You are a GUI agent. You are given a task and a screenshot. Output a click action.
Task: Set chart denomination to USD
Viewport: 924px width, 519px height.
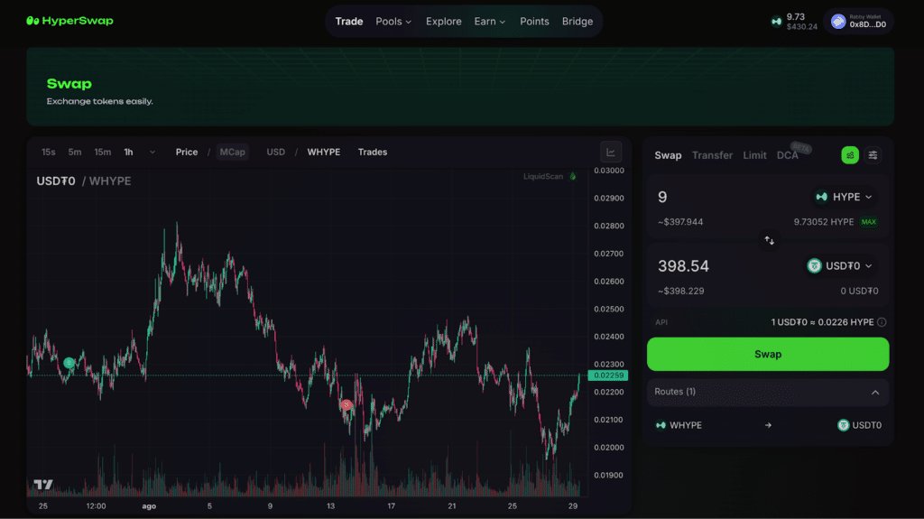click(x=275, y=153)
